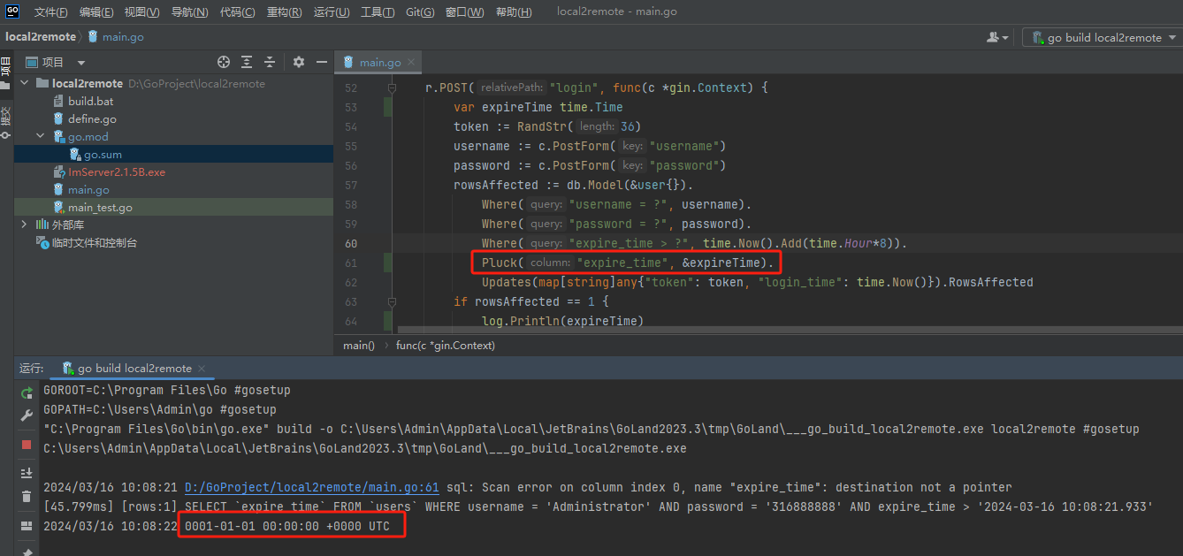Close the main.go editor tab
1183x556 pixels.
[411, 62]
